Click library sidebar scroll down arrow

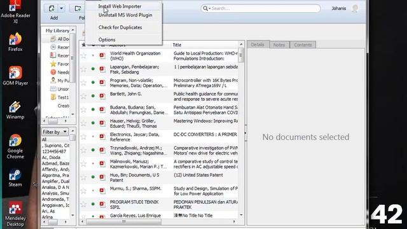(x=72, y=114)
